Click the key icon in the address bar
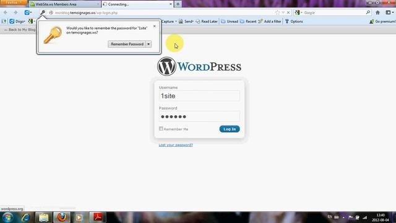The width and height of the screenshot is (396, 223). pyautogui.click(x=43, y=12)
